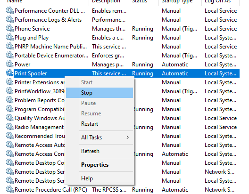The height and width of the screenshot is (194, 249).
Task: Select the Portable Device Enumerator service name
Action: 51,56
